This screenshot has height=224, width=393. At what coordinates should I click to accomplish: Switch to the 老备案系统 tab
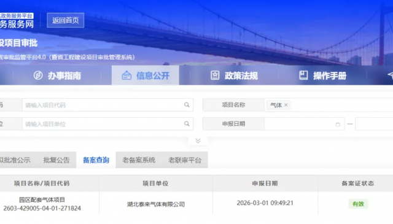click(x=139, y=160)
